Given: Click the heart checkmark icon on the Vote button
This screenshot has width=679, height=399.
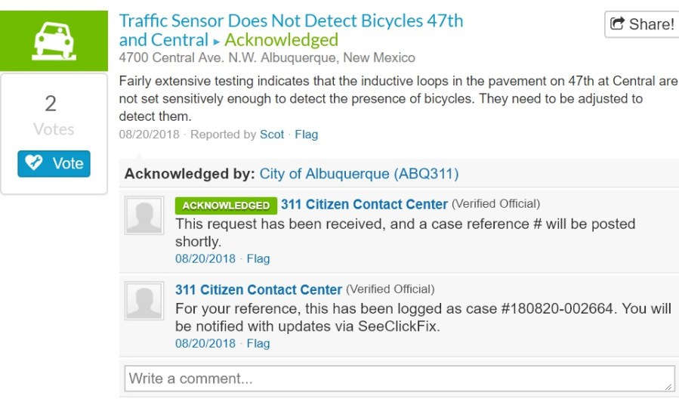Looking at the screenshot, I should coord(35,163).
